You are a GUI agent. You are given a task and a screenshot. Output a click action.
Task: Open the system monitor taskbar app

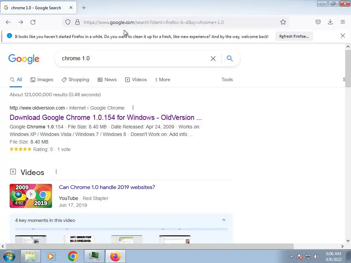click(x=94, y=256)
